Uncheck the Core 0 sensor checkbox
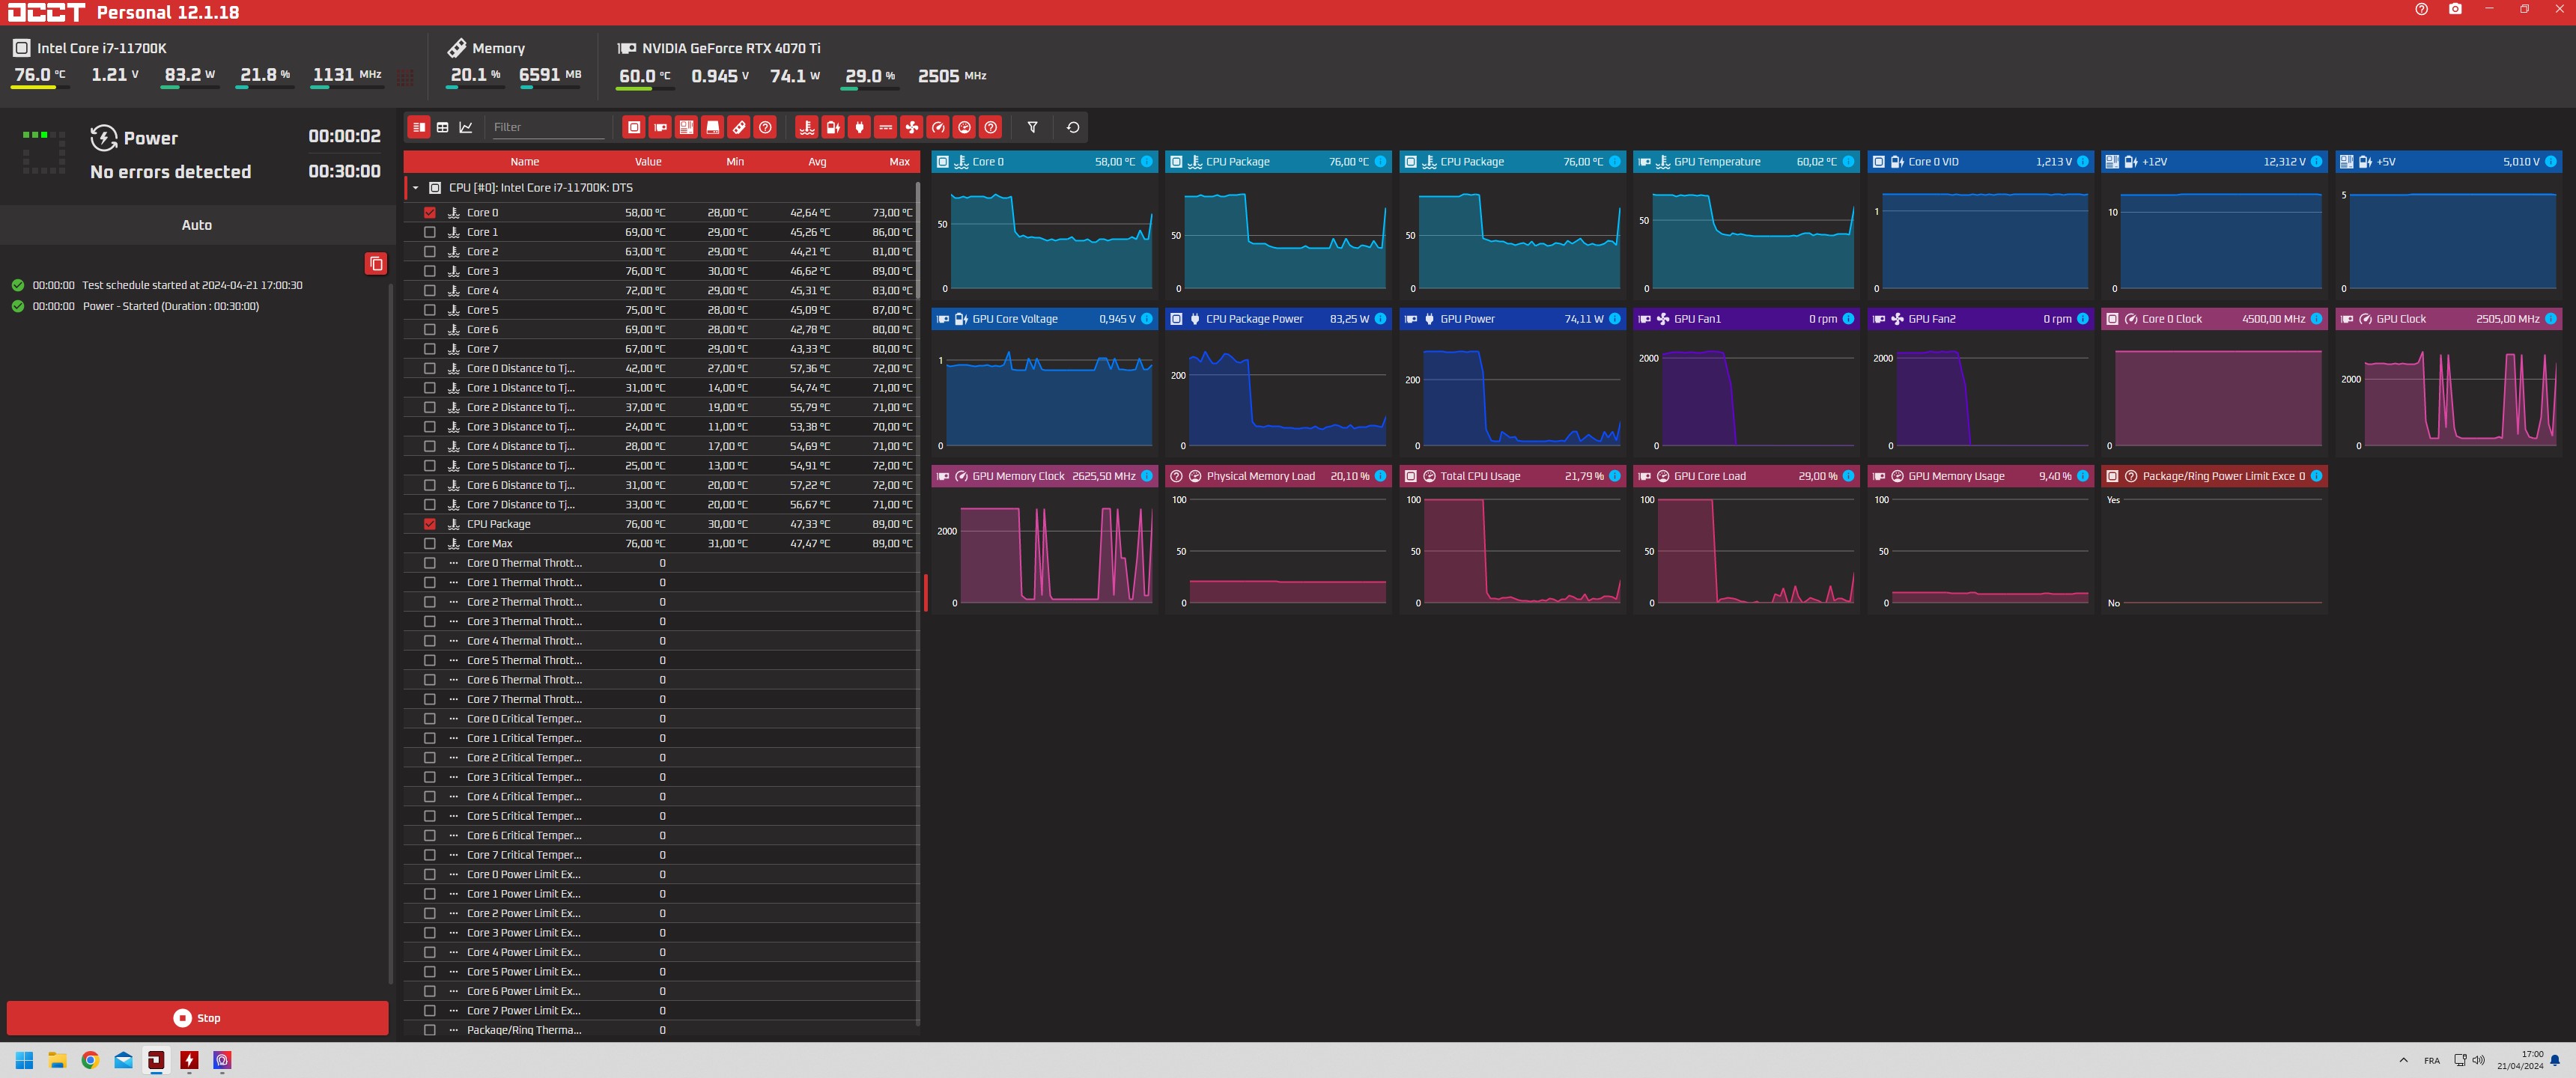Screen dimensions: 2576x1078 coord(430,213)
